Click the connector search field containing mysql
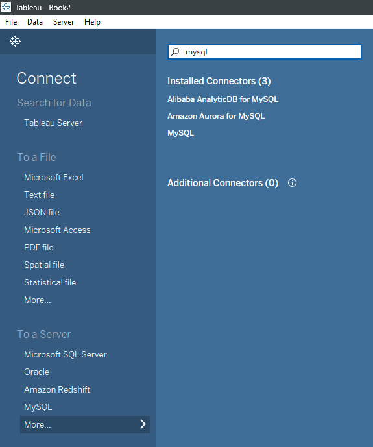 tap(265, 52)
